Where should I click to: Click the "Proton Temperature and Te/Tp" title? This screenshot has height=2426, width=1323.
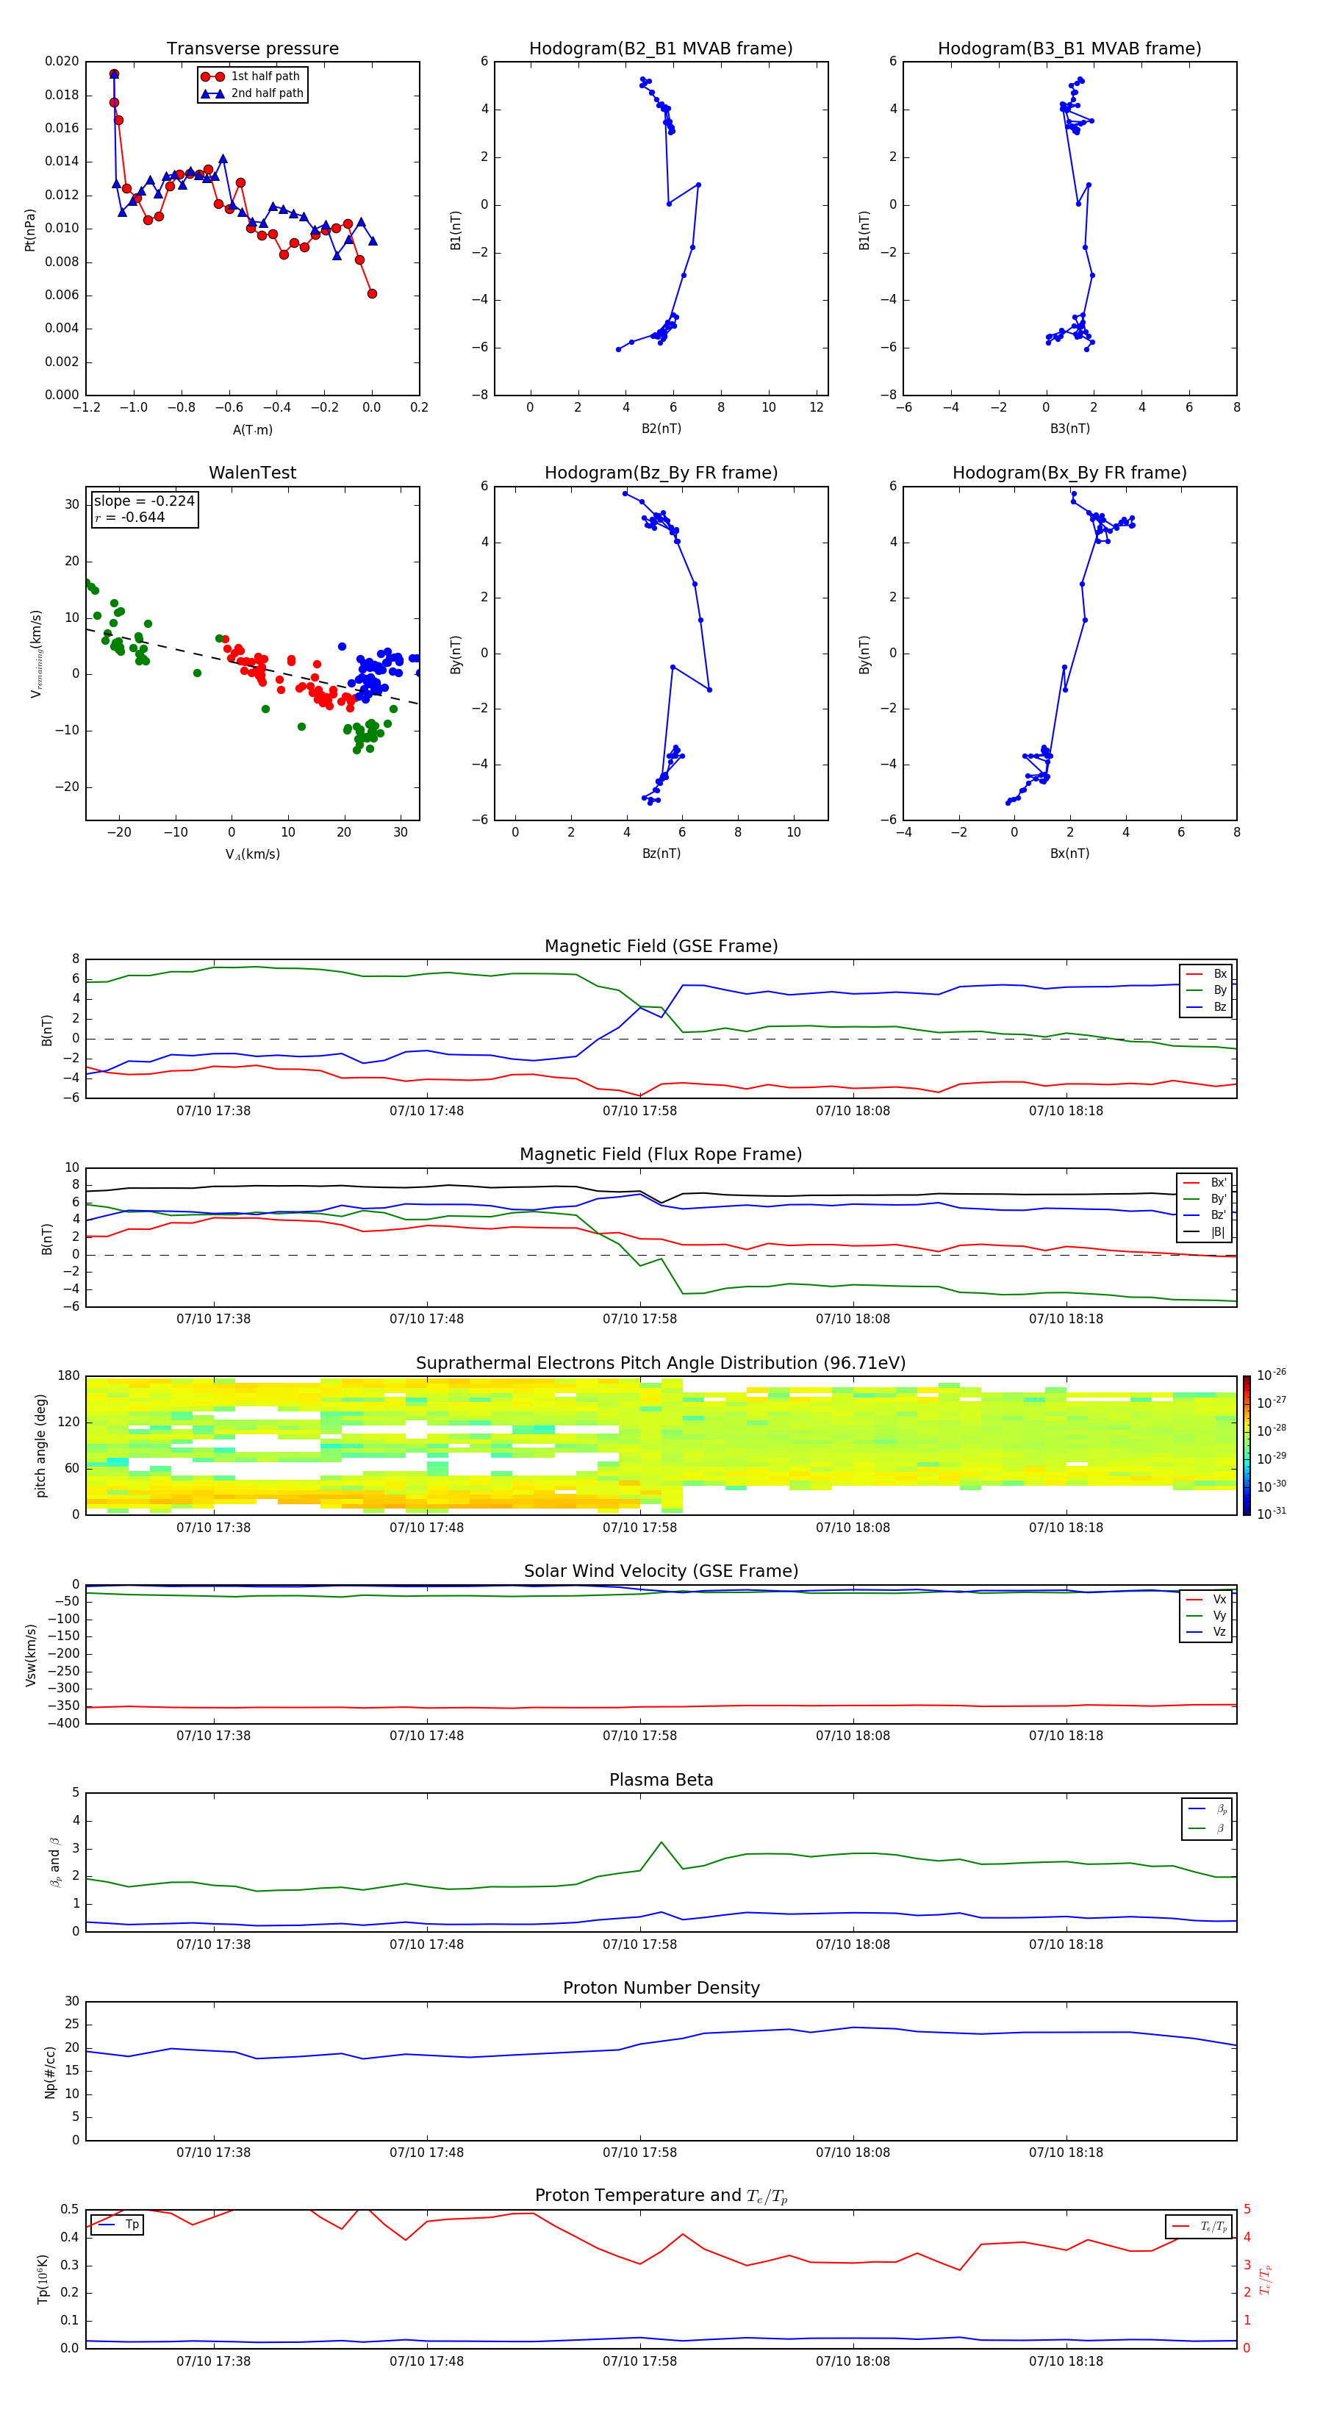[661, 2196]
